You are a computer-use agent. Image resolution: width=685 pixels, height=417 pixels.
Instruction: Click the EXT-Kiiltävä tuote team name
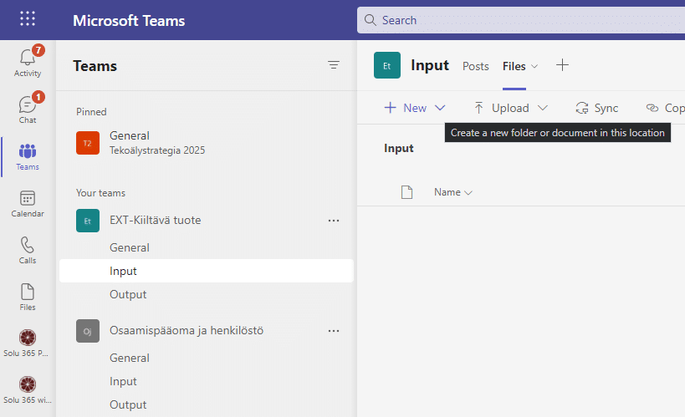click(x=155, y=220)
